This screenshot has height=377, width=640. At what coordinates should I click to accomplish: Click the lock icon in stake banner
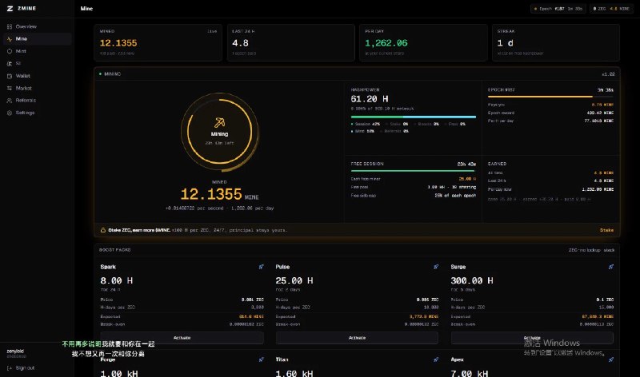(103, 230)
